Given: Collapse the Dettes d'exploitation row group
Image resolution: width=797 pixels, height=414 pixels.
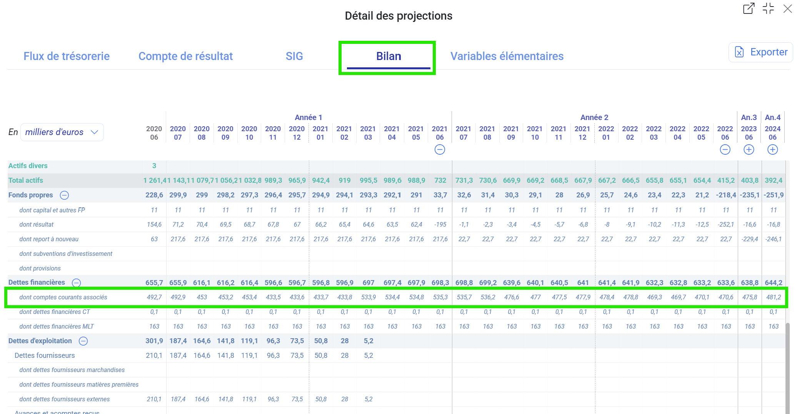Looking at the screenshot, I should [83, 341].
